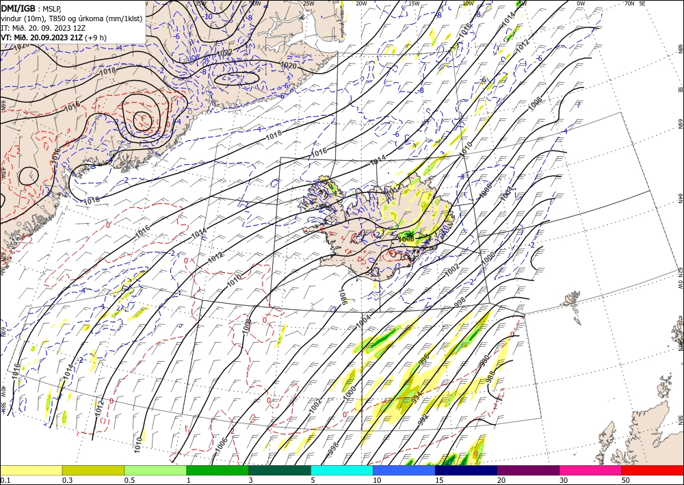Image resolution: width=684 pixels, height=485 pixels.
Task: Click the legend value '0.3'
Action: [x=67, y=480]
